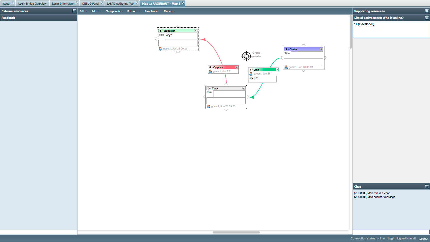This screenshot has width=430, height=242.
Task: Delete the Oppose contribution via its x icon
Action: (x=237, y=67)
